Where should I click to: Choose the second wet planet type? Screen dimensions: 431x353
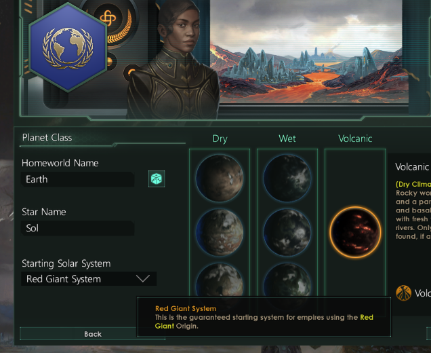click(x=287, y=232)
